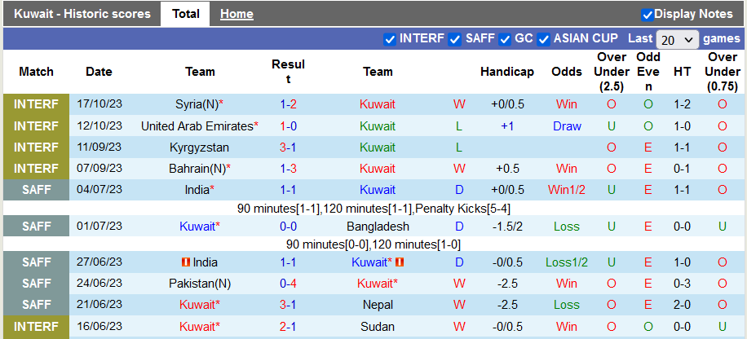This screenshot has height=339, width=747.
Task: Open the Home tab
Action: tap(236, 14)
